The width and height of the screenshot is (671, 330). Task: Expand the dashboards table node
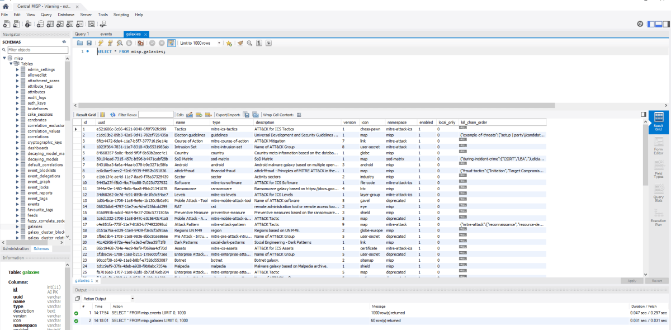click(x=17, y=148)
